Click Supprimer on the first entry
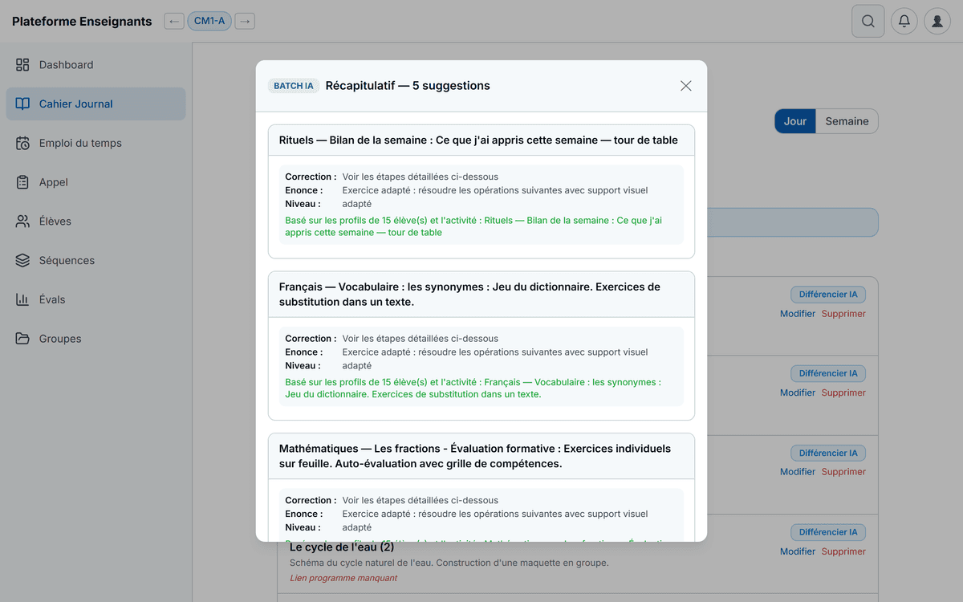 click(x=843, y=314)
